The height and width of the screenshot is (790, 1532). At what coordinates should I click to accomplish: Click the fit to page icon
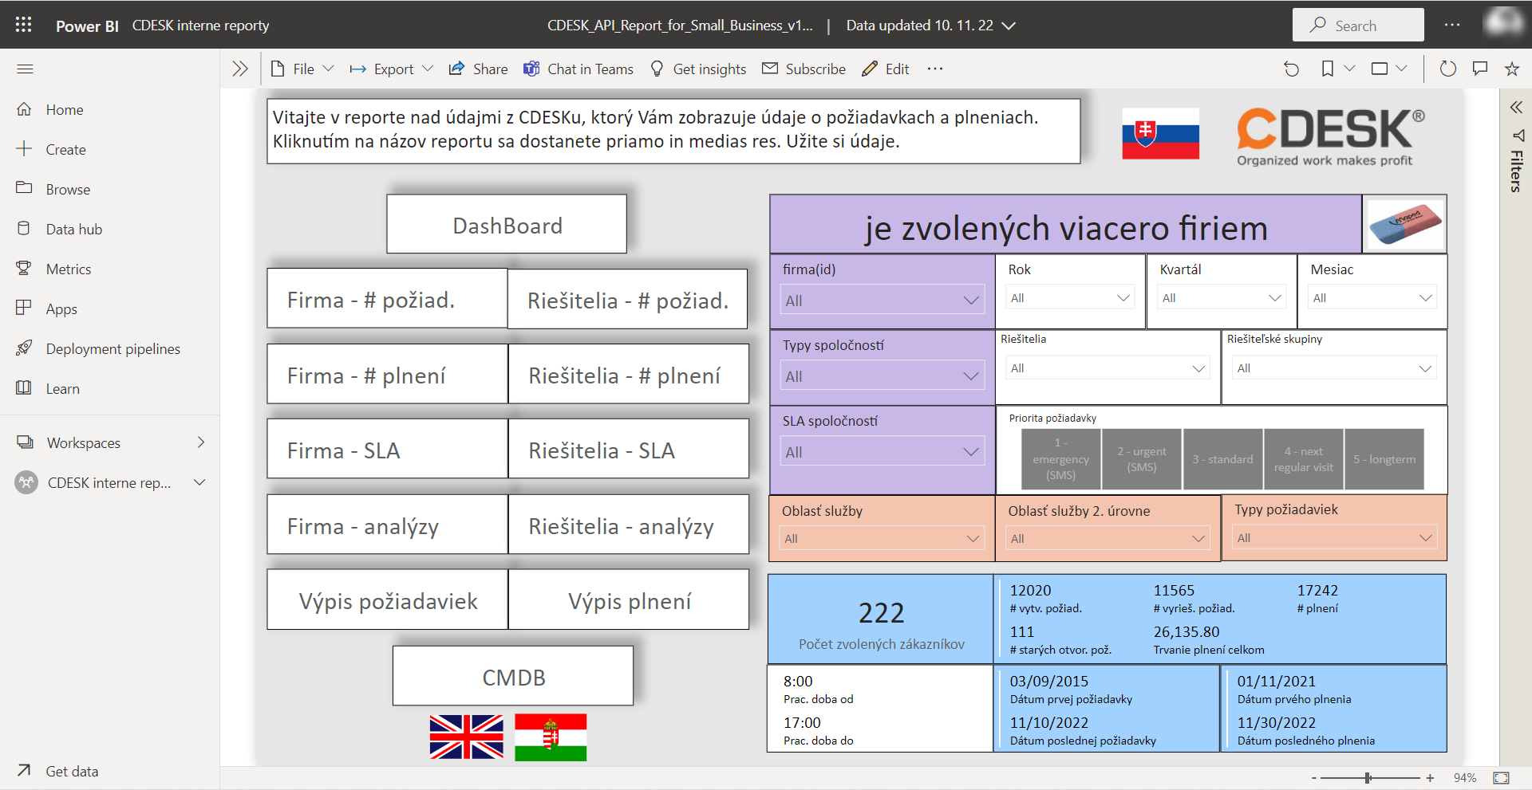click(1501, 778)
